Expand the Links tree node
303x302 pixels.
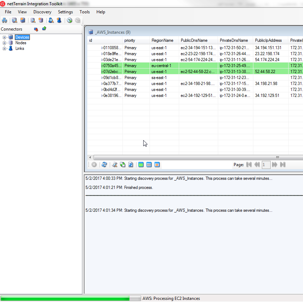click(x=5, y=48)
